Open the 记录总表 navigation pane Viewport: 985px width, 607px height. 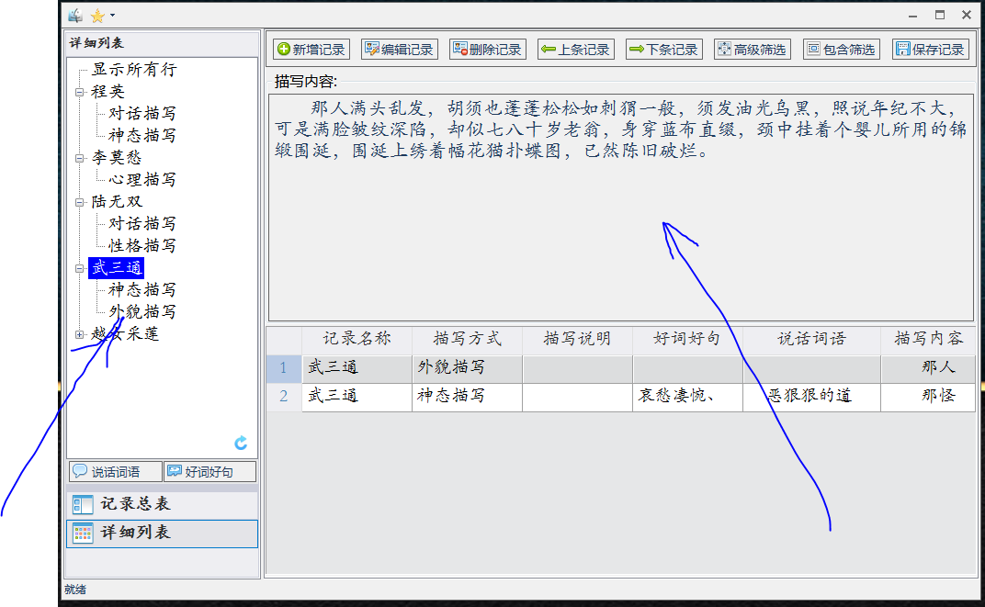162,504
